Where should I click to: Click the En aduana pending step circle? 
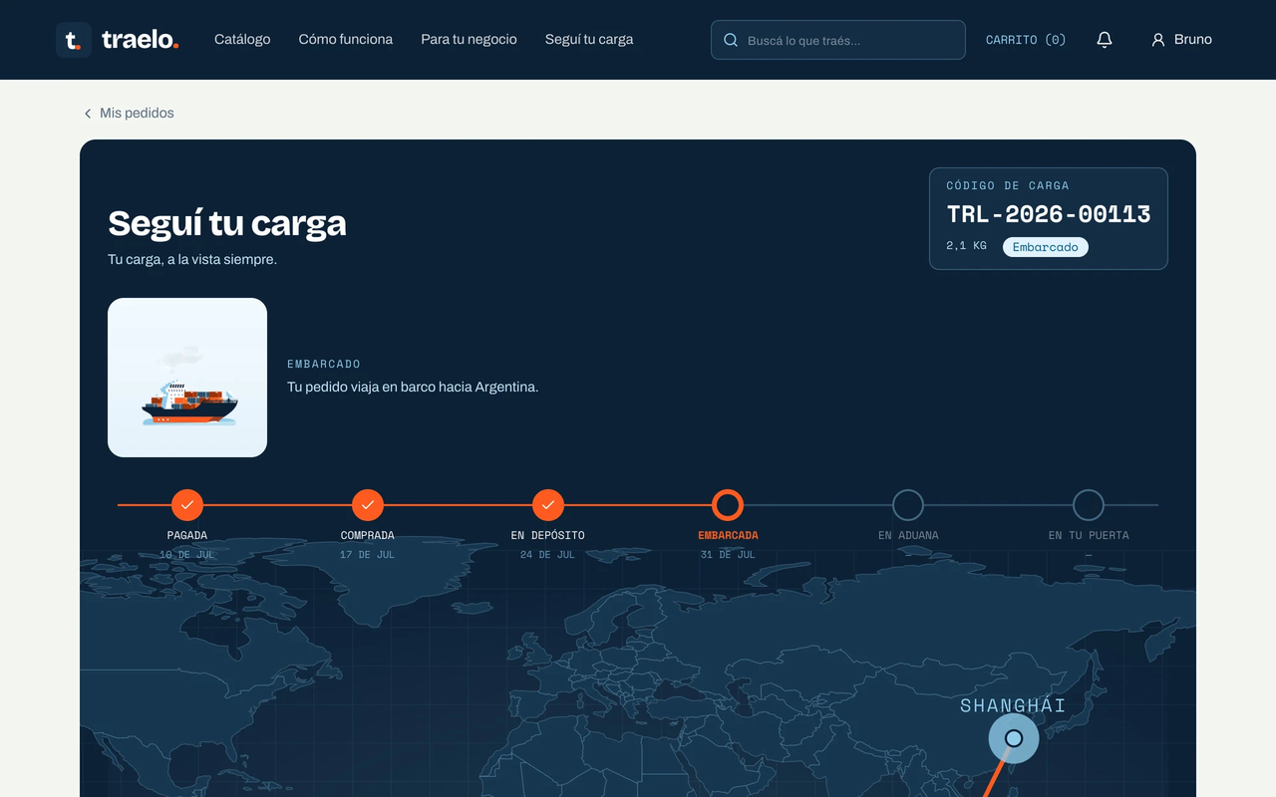point(908,505)
